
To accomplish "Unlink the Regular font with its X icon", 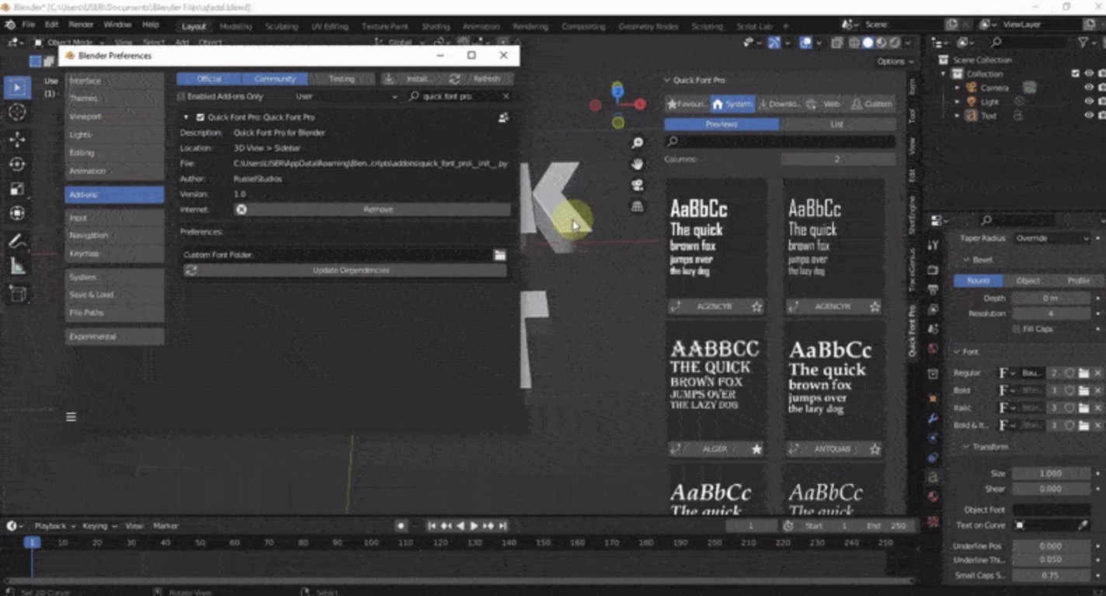I will coord(1097,373).
